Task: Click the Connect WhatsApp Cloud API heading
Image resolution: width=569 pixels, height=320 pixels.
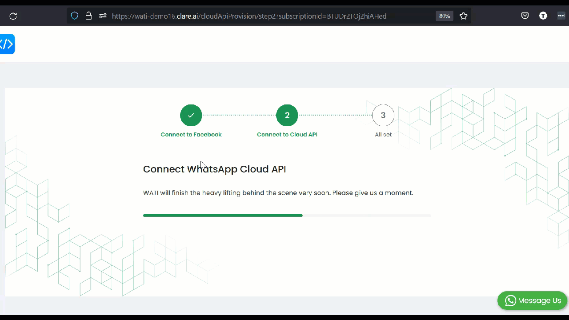Action: [214, 169]
